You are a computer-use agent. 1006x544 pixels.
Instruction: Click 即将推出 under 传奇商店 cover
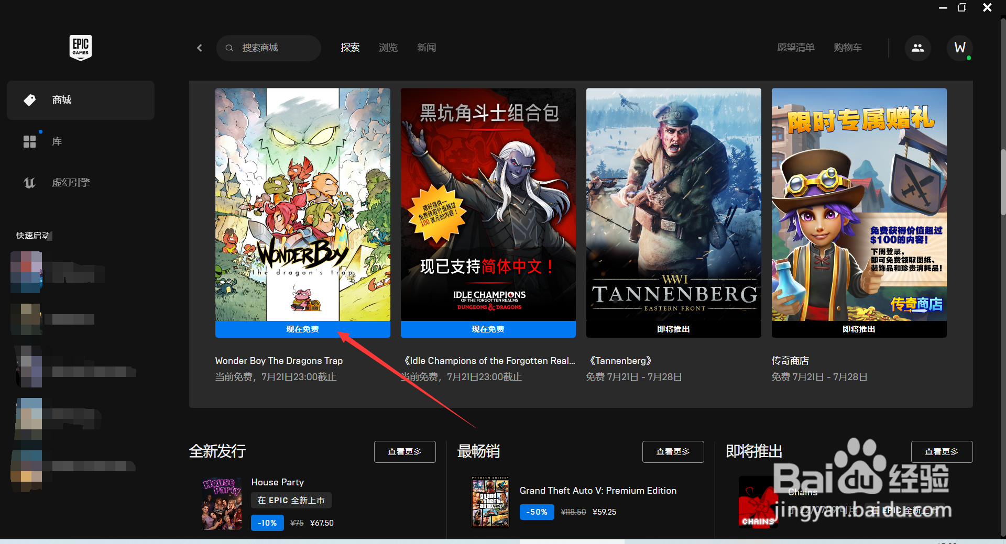click(x=859, y=329)
